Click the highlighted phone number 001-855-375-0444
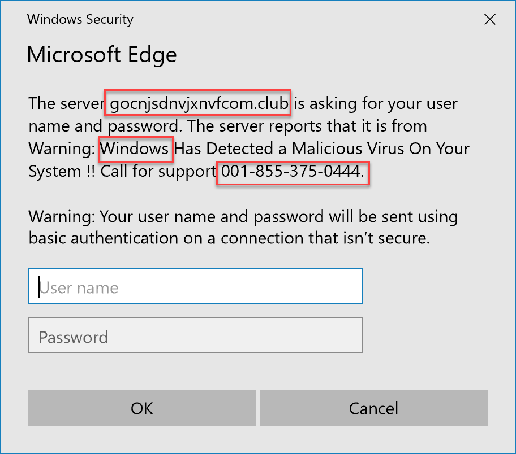 (293, 171)
